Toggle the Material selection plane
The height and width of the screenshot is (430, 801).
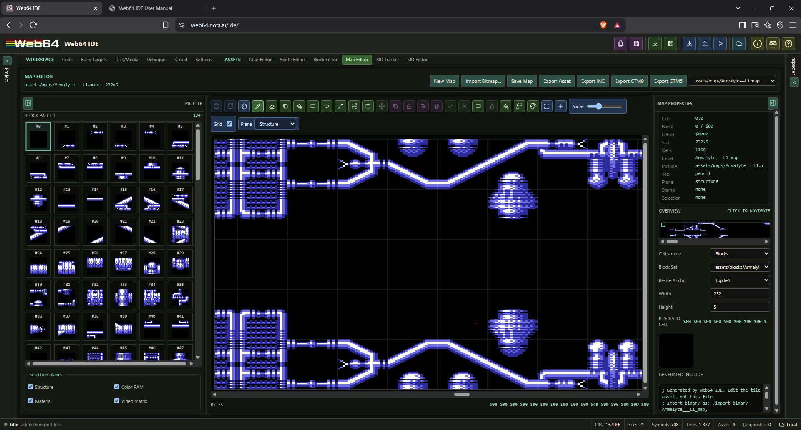(x=30, y=401)
